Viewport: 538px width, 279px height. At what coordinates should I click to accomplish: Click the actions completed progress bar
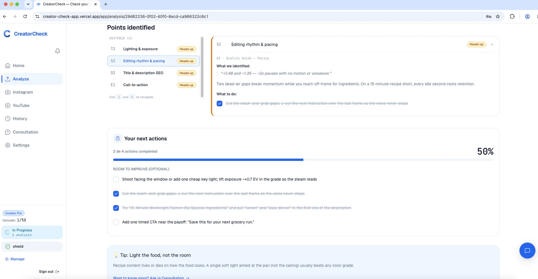pos(303,160)
